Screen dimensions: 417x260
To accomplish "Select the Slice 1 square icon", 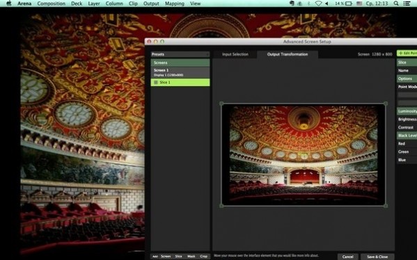I will [x=156, y=82].
